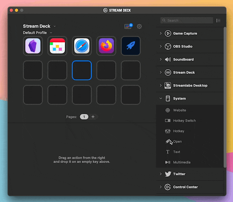Click the Hotkey keyboard icon
Screen dimensions: 233x202
[168, 131]
